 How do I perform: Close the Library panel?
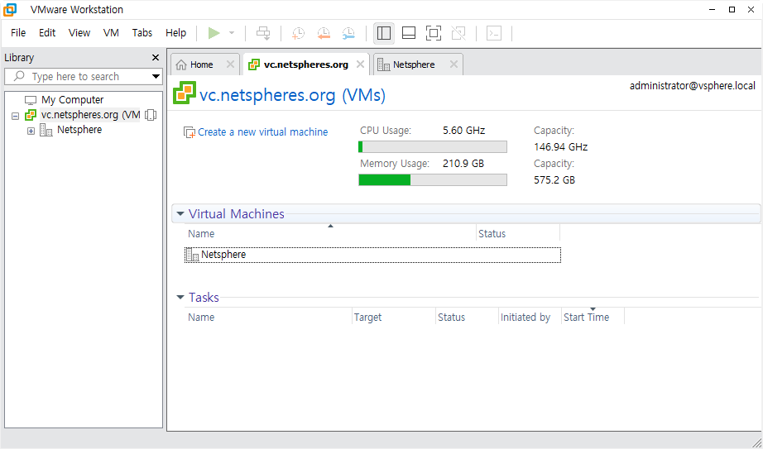pyautogui.click(x=156, y=57)
